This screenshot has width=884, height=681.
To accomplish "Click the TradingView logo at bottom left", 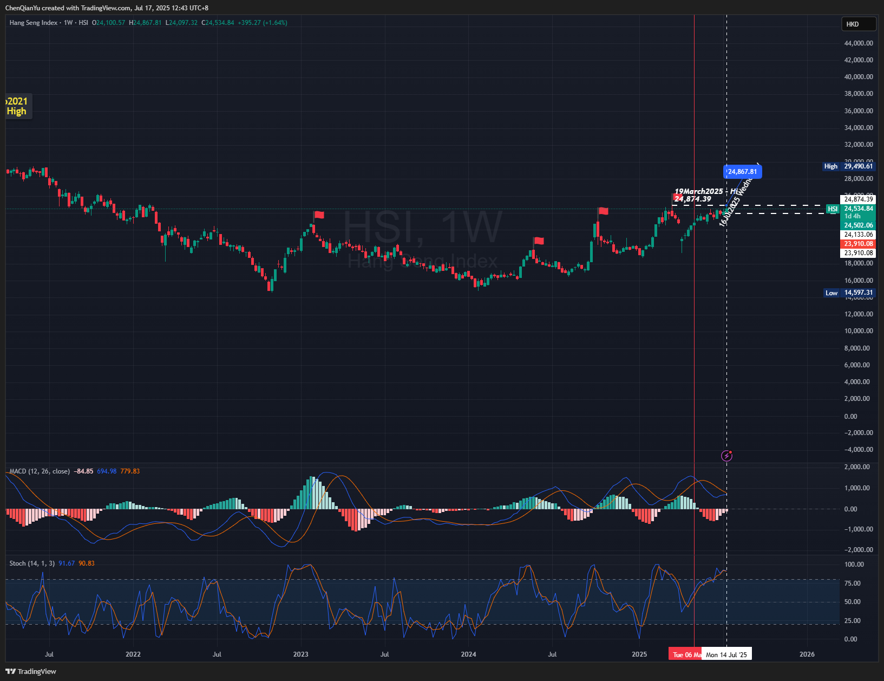I will click(31, 671).
